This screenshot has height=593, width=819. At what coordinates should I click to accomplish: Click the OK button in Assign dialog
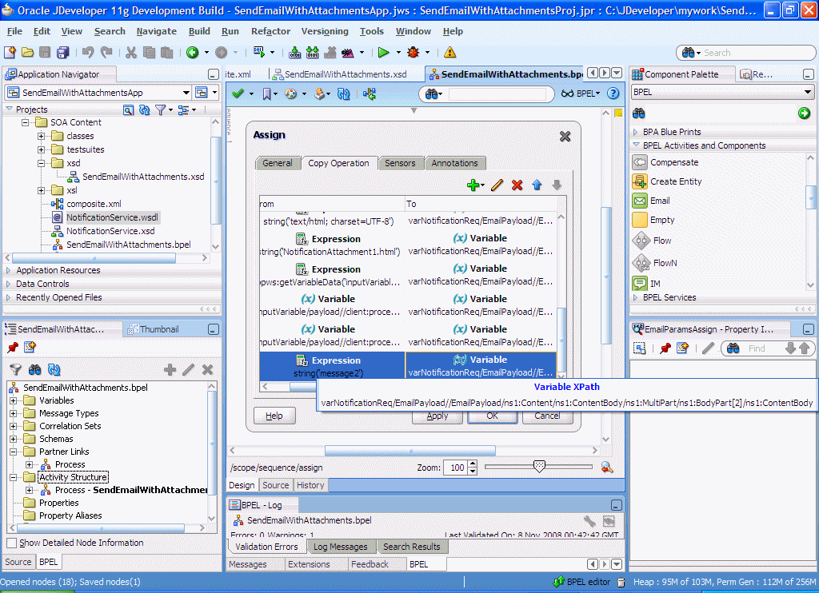(x=492, y=416)
